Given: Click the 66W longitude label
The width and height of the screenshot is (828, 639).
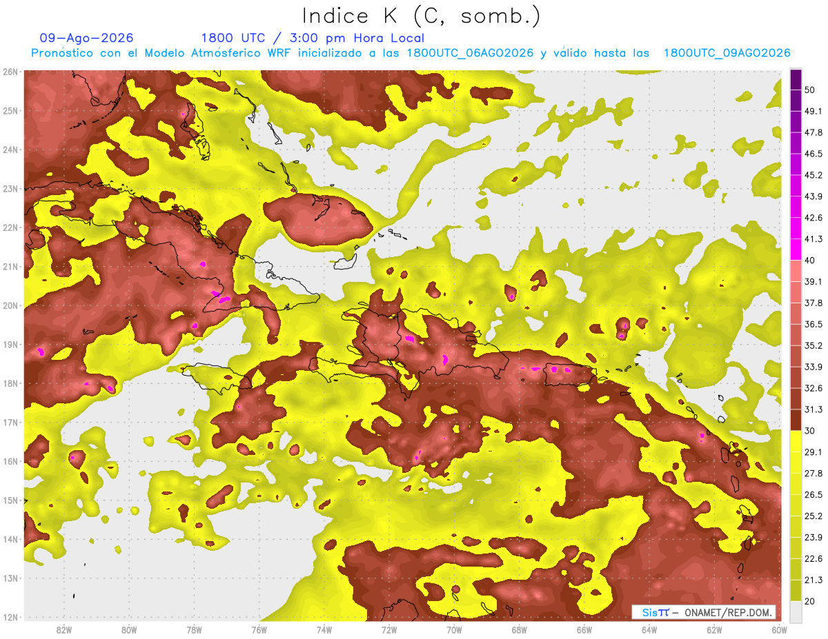Looking at the screenshot, I should pyautogui.click(x=584, y=630).
